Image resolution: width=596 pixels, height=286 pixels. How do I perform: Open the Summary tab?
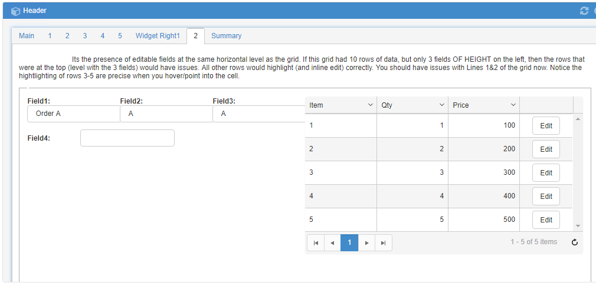point(226,36)
